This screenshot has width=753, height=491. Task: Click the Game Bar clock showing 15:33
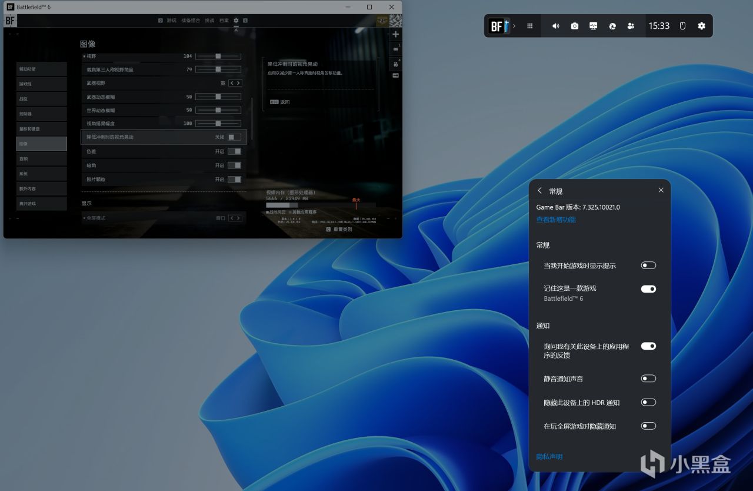[659, 26]
